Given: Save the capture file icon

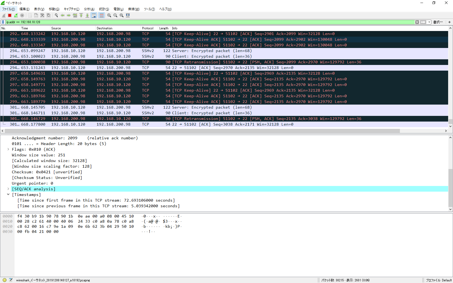Looking at the screenshot, I should (36, 15).
